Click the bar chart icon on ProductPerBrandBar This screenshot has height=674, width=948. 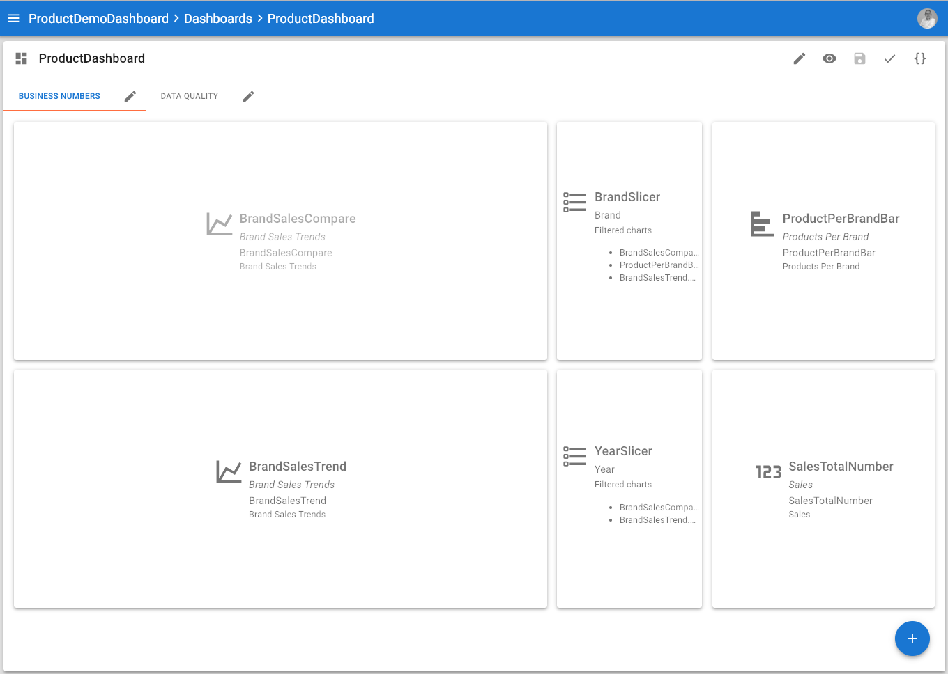coord(762,224)
